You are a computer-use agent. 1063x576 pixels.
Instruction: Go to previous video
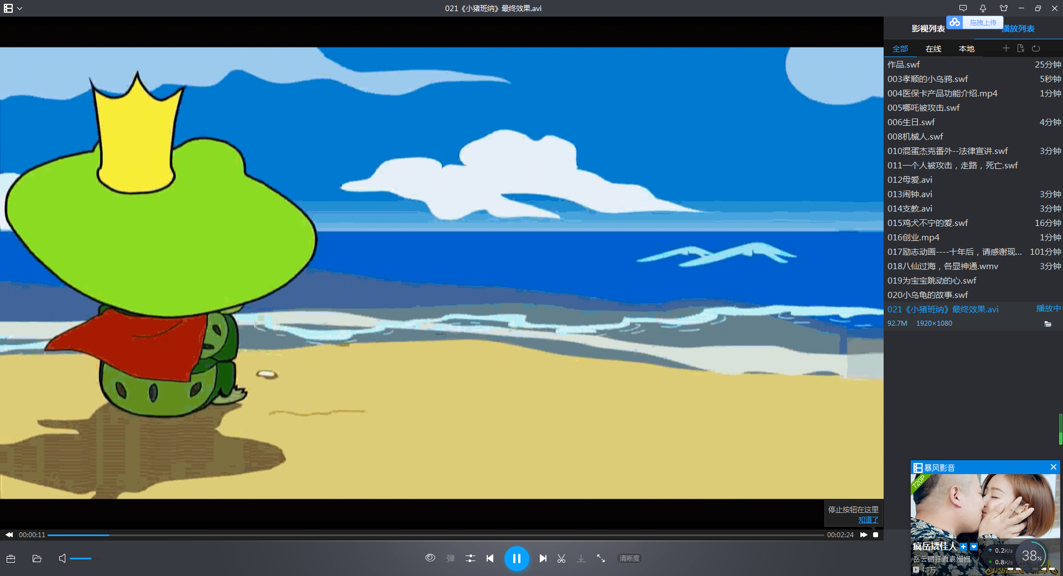490,558
